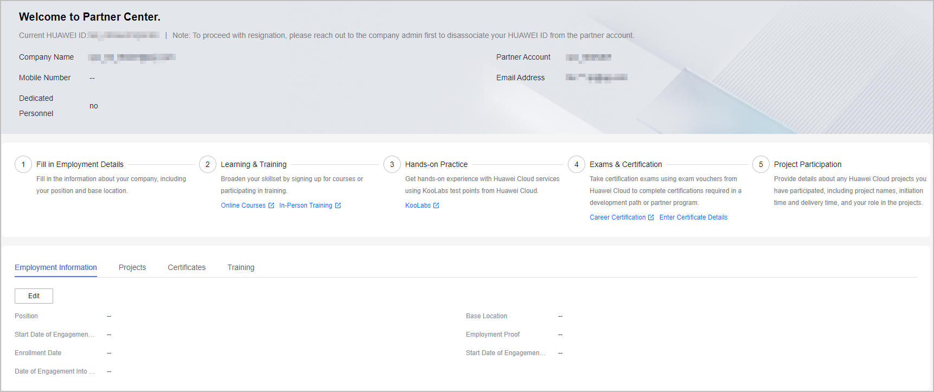
Task: Open the Online Courses link
Action: (243, 205)
